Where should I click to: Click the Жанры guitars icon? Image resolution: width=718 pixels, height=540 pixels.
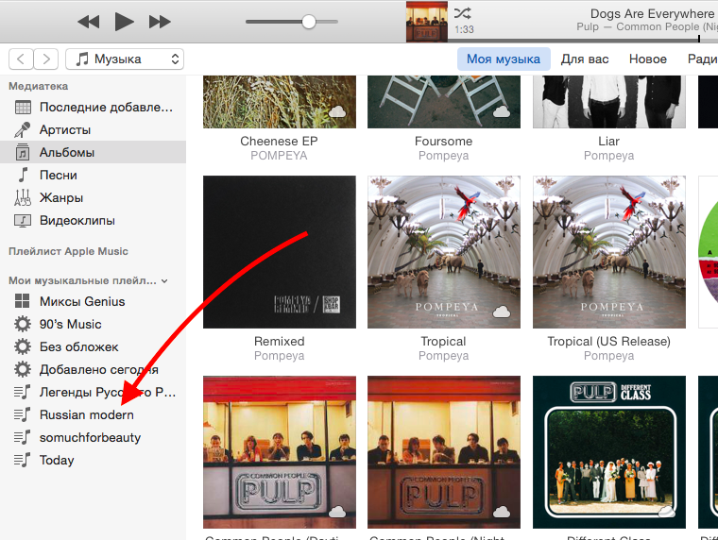click(23, 197)
